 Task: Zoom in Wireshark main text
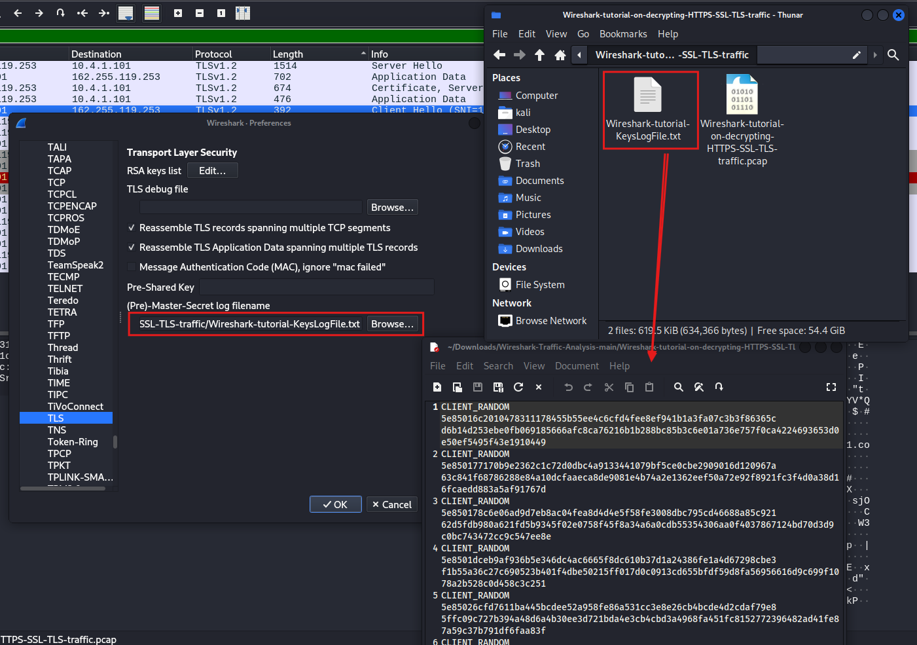click(178, 13)
